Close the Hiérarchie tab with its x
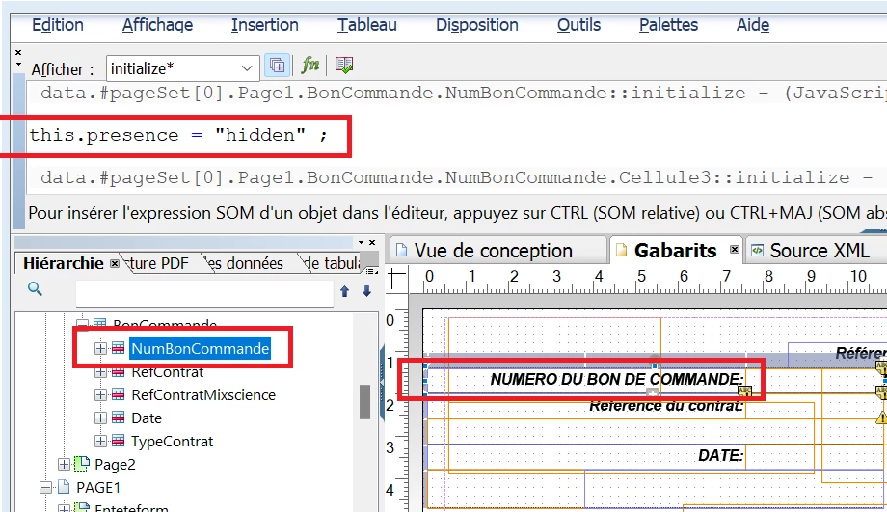 (x=115, y=263)
